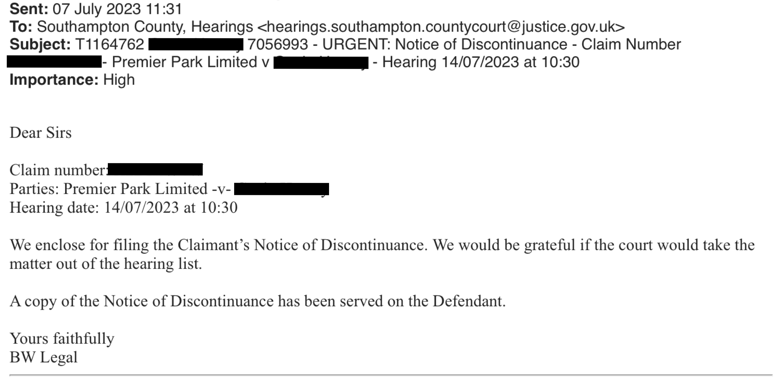Click the redacted defendant name after -v-
The width and height of the screenshot is (777, 380).
(x=282, y=189)
